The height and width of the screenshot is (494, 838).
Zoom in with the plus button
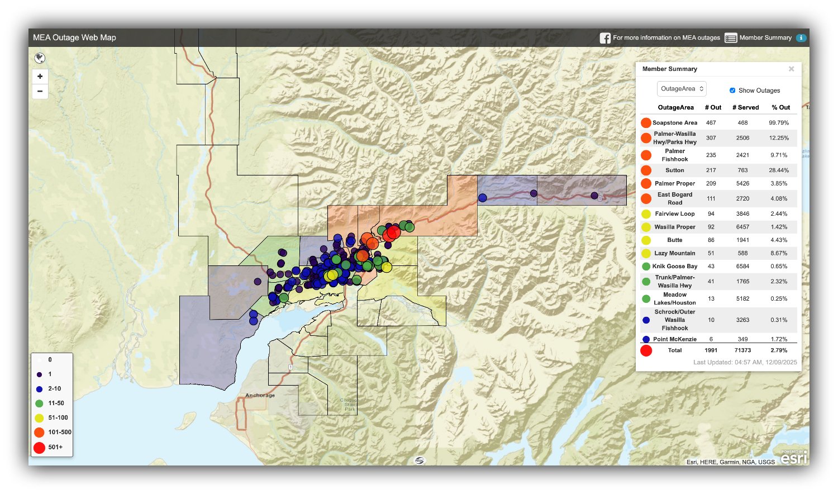pyautogui.click(x=40, y=76)
